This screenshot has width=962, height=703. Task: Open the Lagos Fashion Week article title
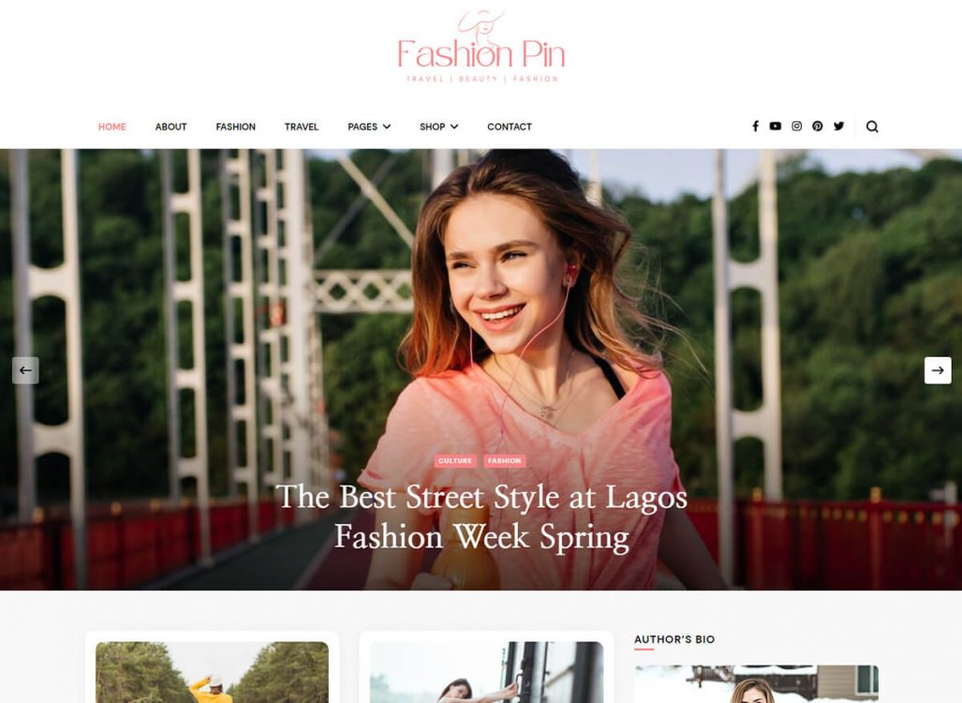click(481, 517)
